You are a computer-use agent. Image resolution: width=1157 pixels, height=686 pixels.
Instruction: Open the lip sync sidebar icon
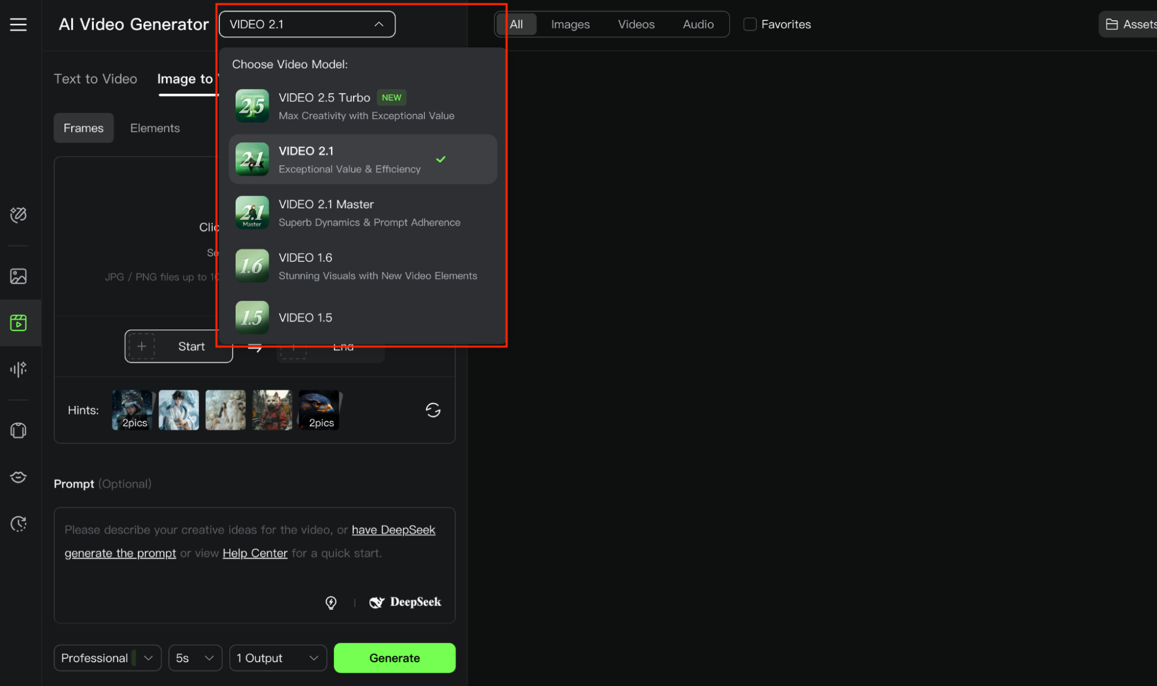tap(18, 477)
